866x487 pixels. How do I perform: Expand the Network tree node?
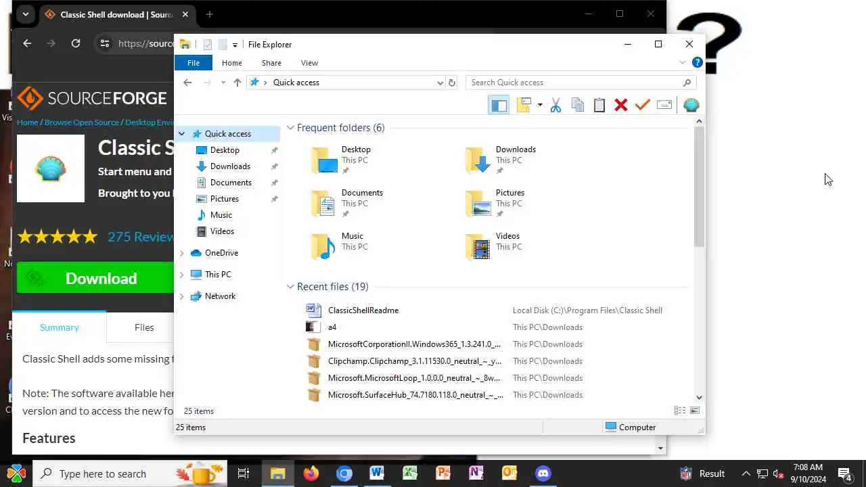point(181,296)
